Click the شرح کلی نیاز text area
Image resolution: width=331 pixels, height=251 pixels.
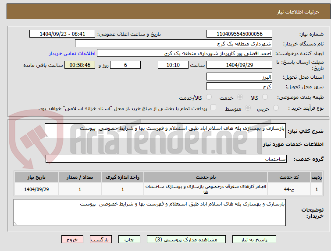click(x=165, y=131)
